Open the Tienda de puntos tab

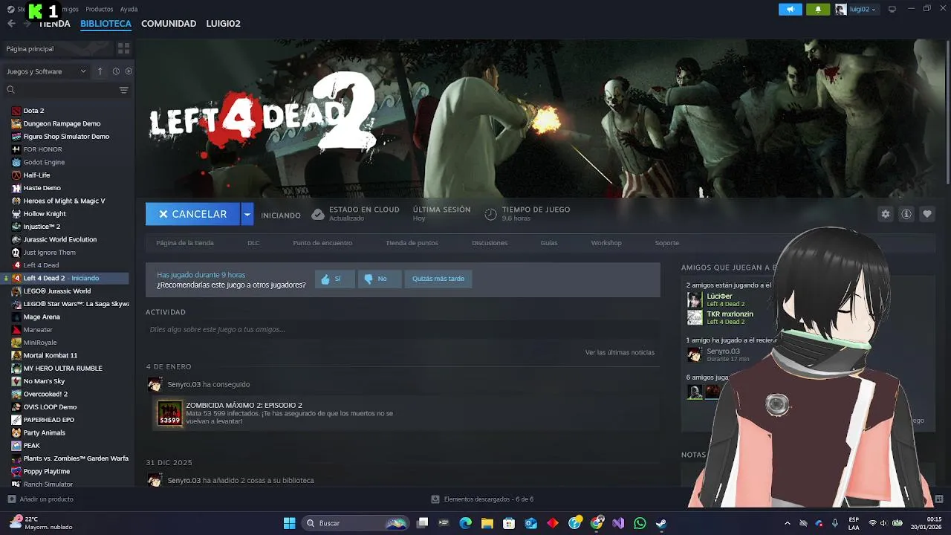tap(412, 243)
